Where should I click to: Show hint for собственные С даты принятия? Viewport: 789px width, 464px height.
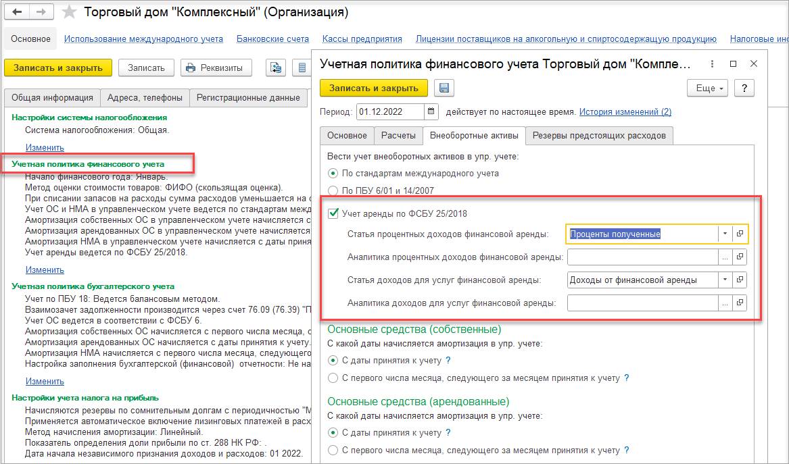point(448,361)
